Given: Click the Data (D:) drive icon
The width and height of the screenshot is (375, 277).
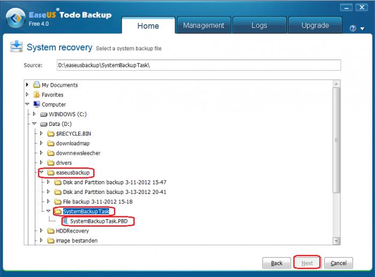Looking at the screenshot, I should pos(43,124).
